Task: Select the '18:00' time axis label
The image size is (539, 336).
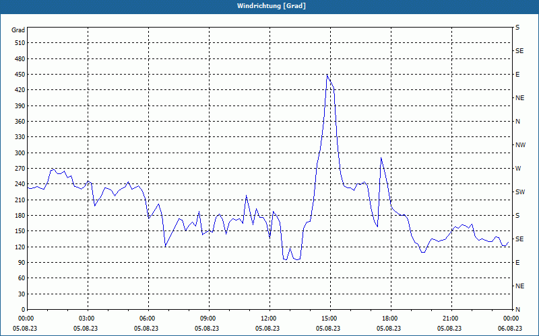Action: pyautogui.click(x=391, y=319)
